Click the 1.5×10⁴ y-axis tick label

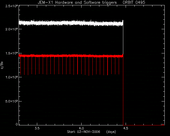click(x=11, y=53)
